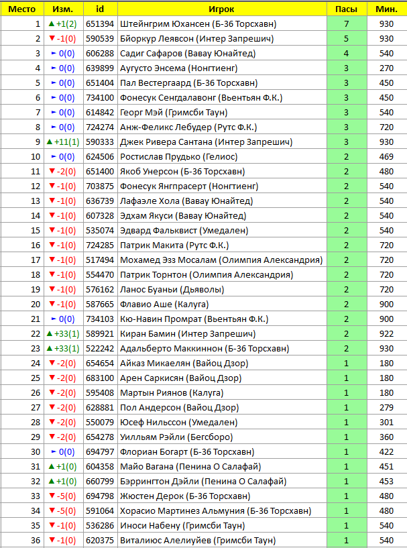
Task: Select player Жюстен Дерок (Б-36 Торсхавн)
Action: 185,496
